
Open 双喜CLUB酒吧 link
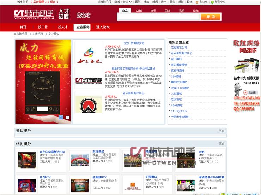pyautogui.click(x=180, y=88)
